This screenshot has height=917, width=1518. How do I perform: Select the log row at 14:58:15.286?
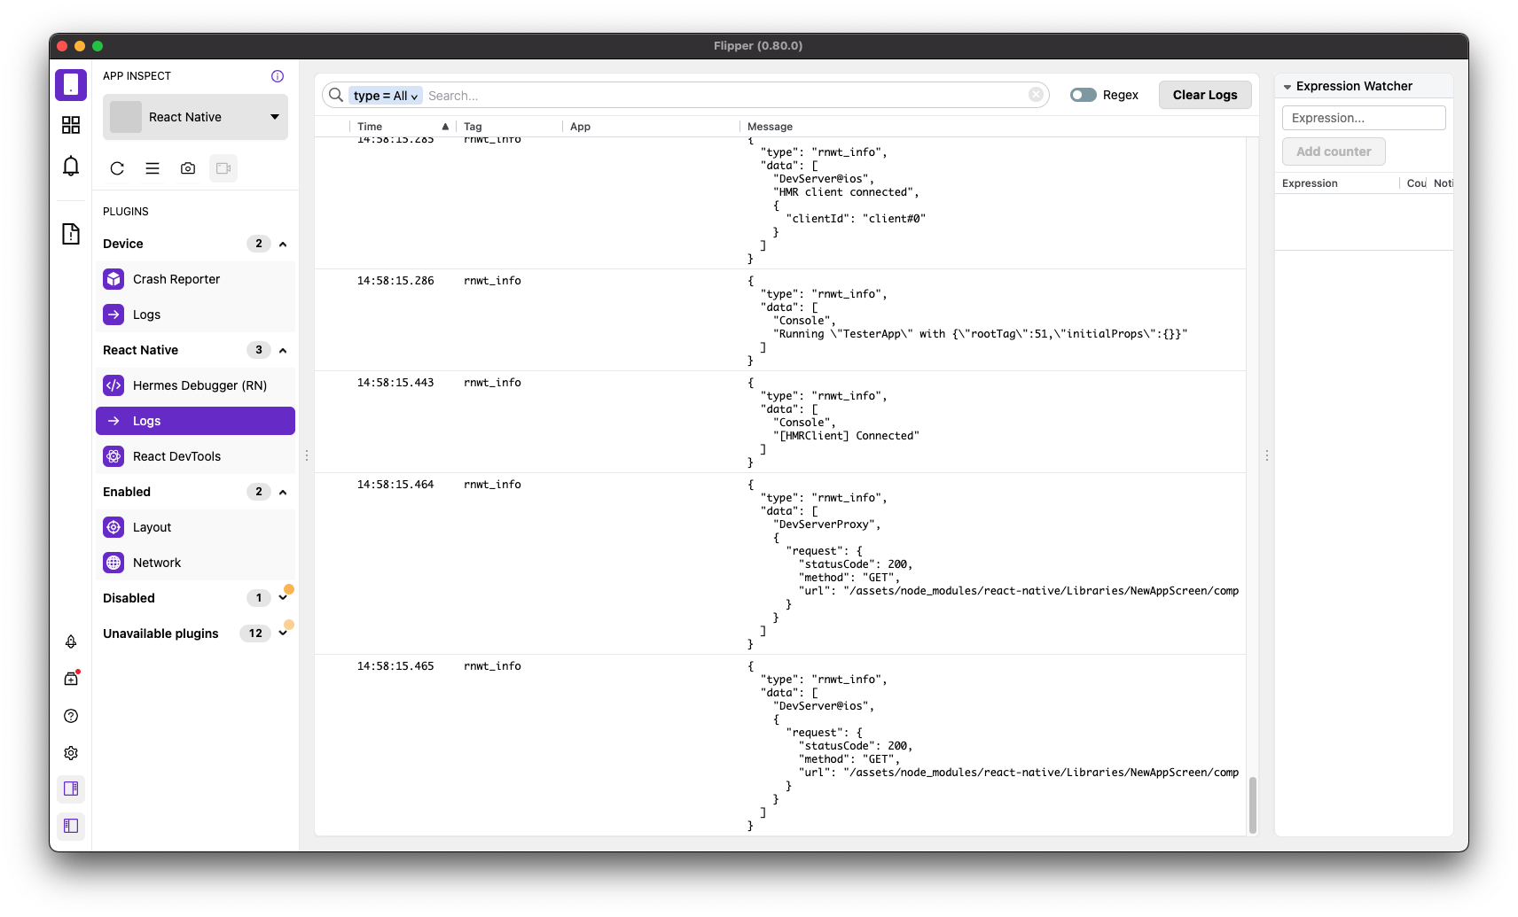click(780, 320)
